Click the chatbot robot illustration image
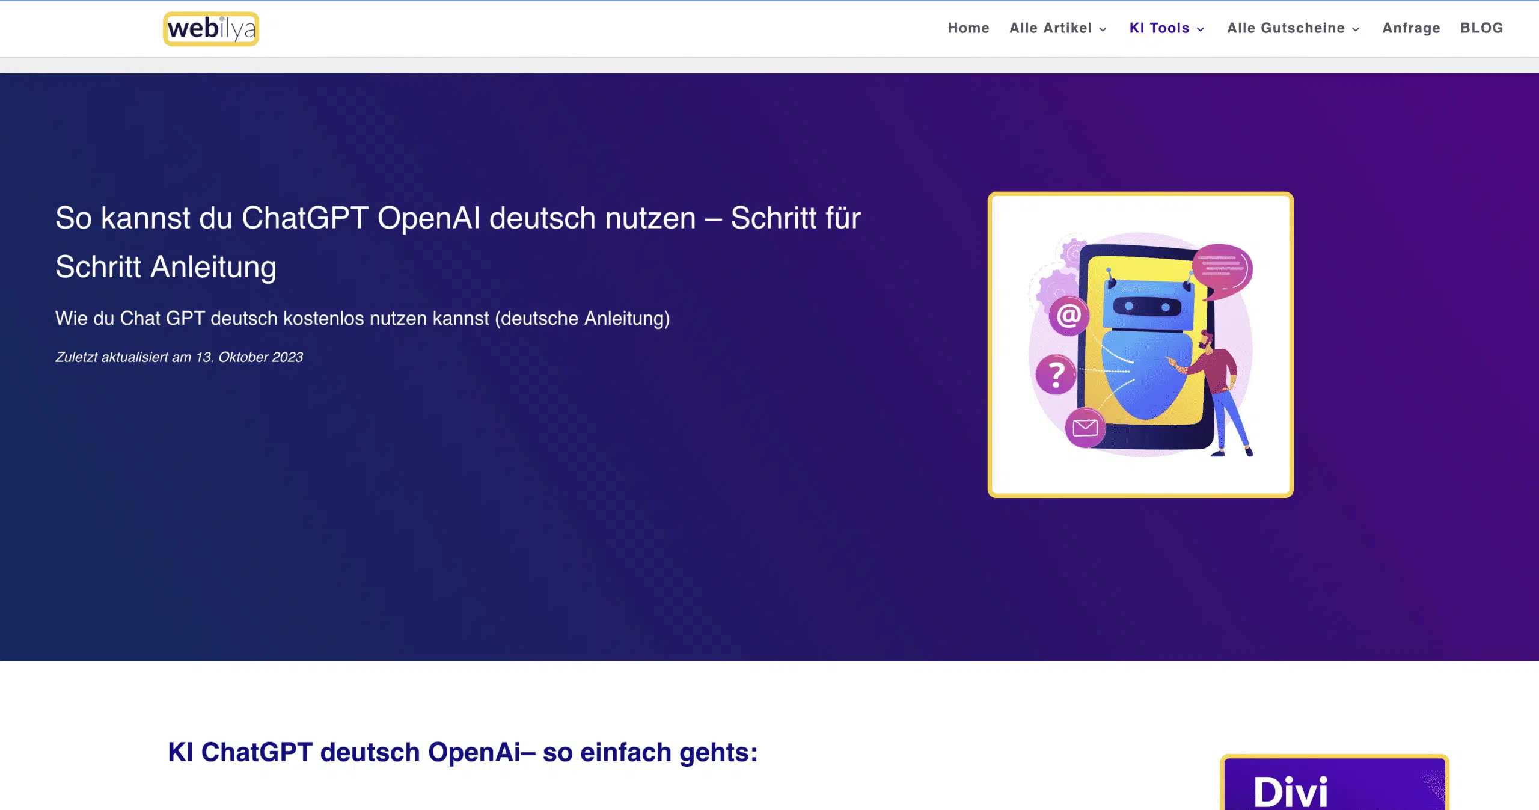 [1140, 345]
